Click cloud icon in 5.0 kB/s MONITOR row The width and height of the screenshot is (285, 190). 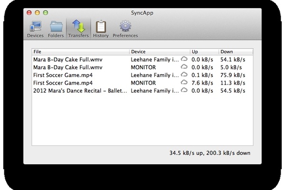pyautogui.click(x=184, y=66)
